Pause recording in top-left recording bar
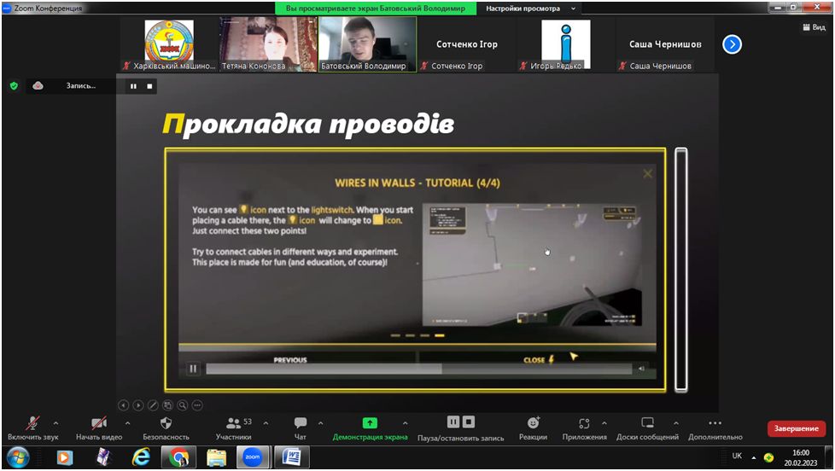 pyautogui.click(x=133, y=86)
